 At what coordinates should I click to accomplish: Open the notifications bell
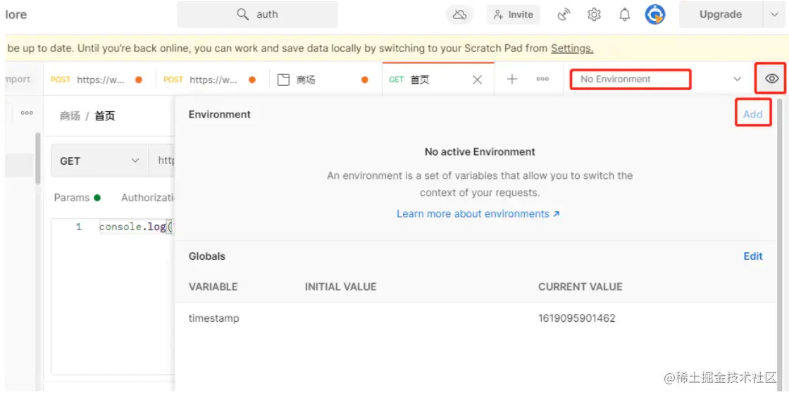pyautogui.click(x=625, y=15)
